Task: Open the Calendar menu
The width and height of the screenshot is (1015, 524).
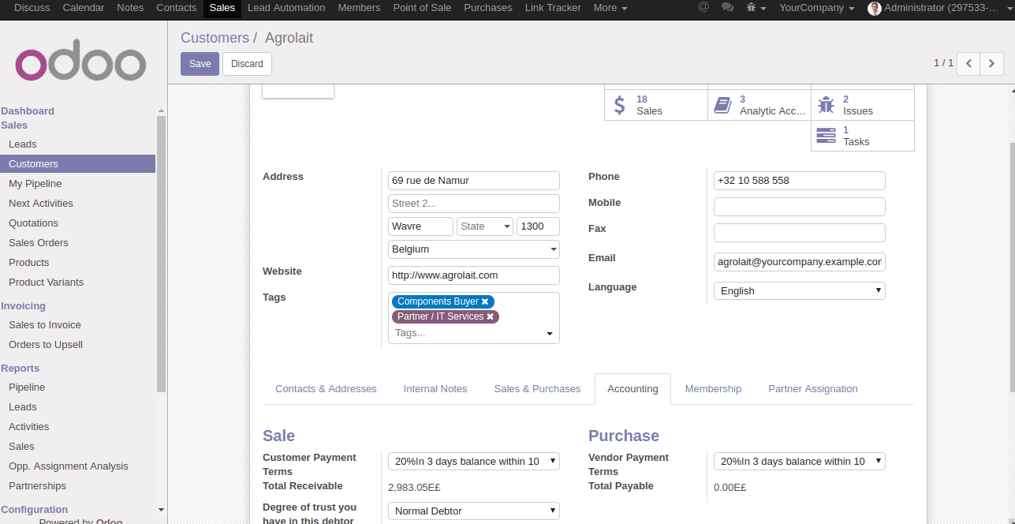Action: pyautogui.click(x=84, y=8)
